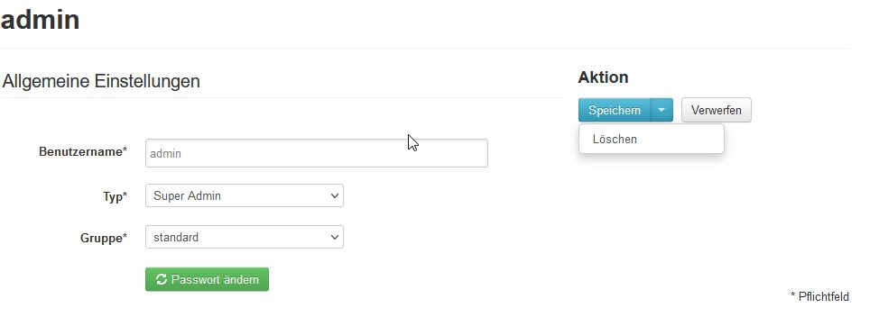Open the Typ dropdown showing Super Admin
The image size is (879, 326).
(245, 195)
